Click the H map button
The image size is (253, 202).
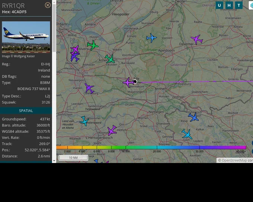(229, 5)
